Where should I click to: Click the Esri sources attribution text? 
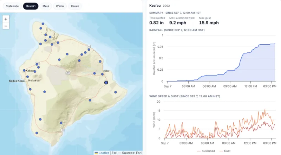point(126,153)
